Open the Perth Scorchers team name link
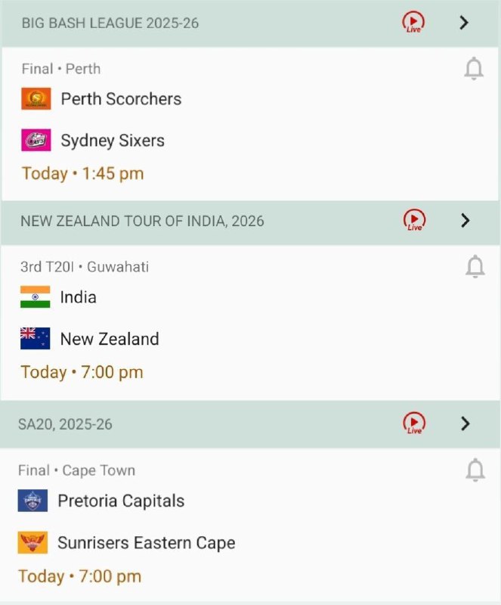501x605 pixels. 121,99
